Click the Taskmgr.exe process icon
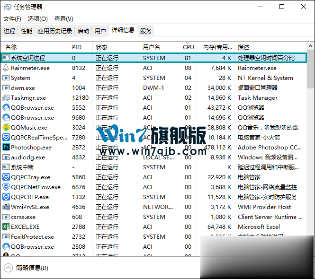The height and width of the screenshot is (279, 315). [6, 98]
